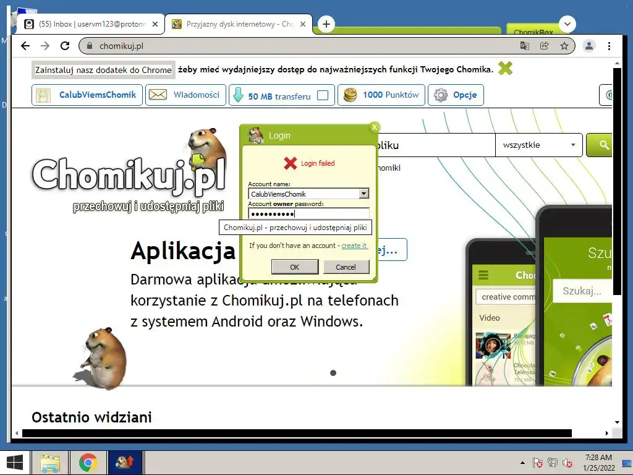Click the phone mockup Szukaj search box
This screenshot has width=633, height=475.
click(582, 291)
